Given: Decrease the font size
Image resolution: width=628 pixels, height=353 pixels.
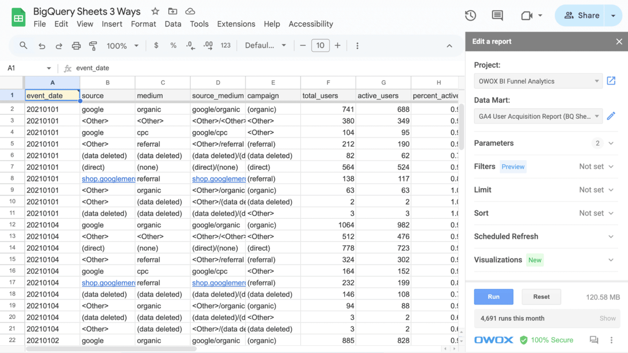Looking at the screenshot, I should coord(303,46).
